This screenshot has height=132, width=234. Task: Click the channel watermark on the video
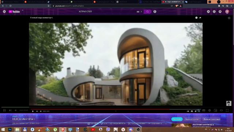click(229, 103)
